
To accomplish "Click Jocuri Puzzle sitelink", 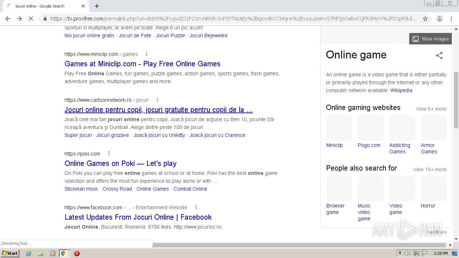I will pos(170,35).
